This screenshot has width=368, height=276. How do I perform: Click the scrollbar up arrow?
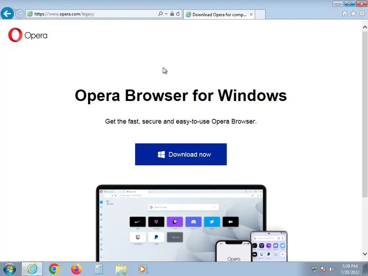pyautogui.click(x=365, y=27)
